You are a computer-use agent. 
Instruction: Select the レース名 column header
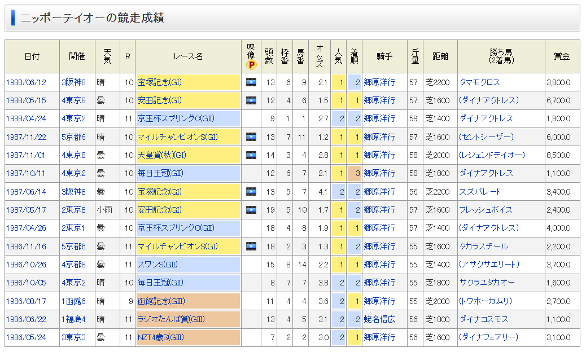(x=188, y=56)
